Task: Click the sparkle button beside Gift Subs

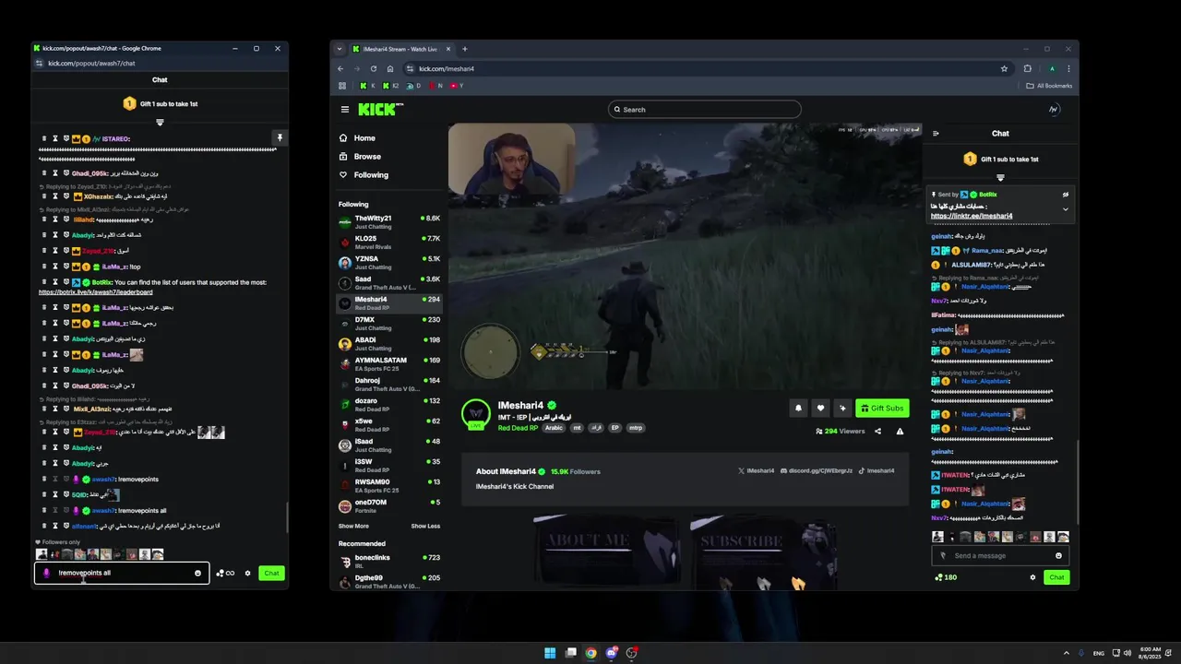Action: point(842,408)
